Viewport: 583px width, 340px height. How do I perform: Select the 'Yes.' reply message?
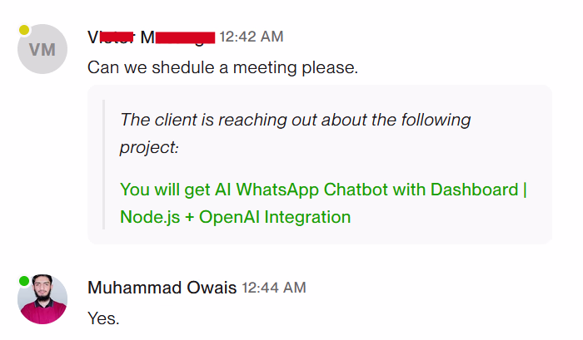coord(103,317)
